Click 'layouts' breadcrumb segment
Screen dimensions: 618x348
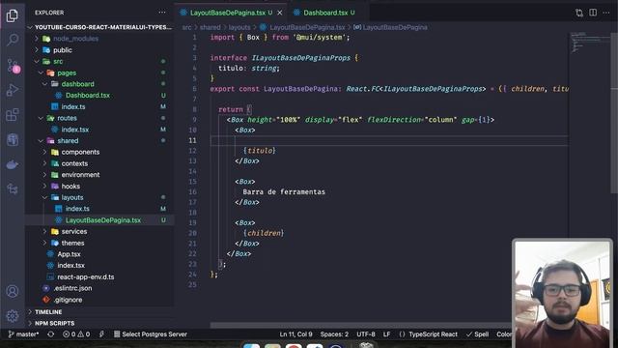(239, 27)
